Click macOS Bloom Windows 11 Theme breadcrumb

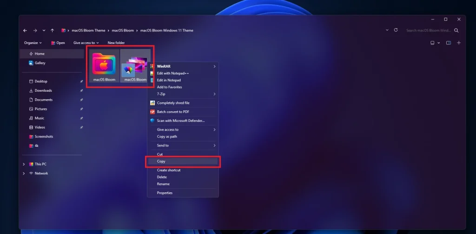(167, 31)
